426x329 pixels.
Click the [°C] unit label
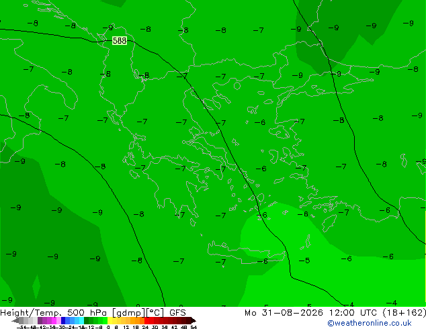coord(155,313)
